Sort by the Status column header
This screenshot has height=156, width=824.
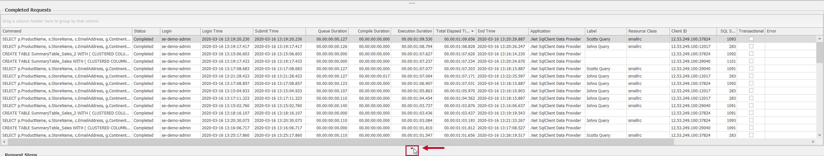146,31
